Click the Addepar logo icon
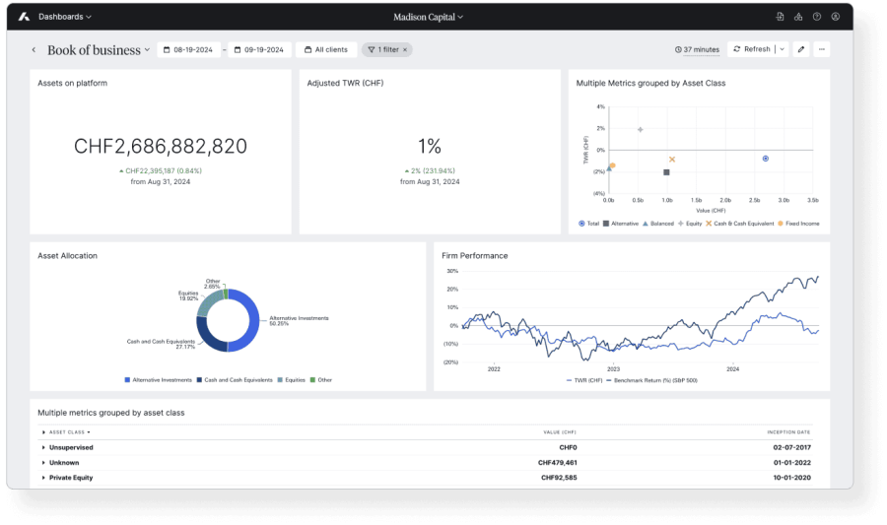The image size is (887, 525). pyautogui.click(x=23, y=17)
